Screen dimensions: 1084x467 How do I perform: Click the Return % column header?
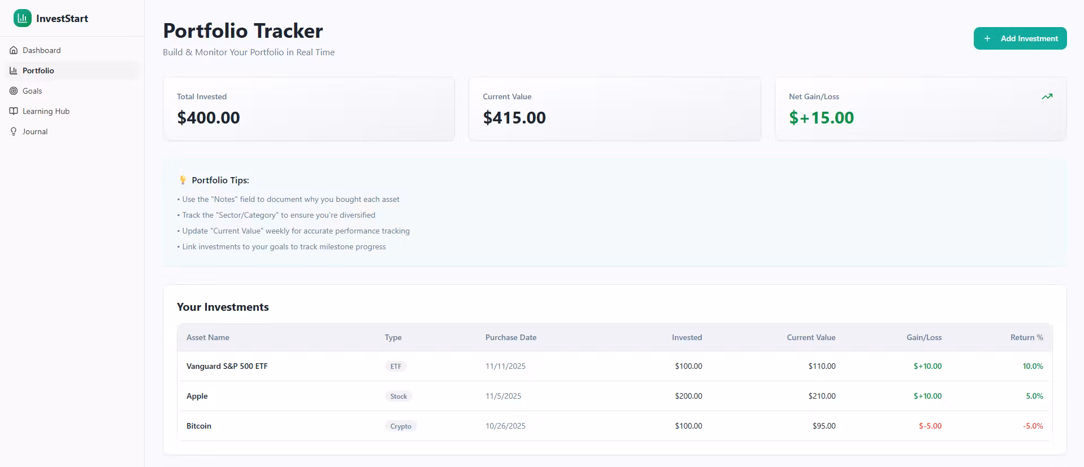(1026, 337)
